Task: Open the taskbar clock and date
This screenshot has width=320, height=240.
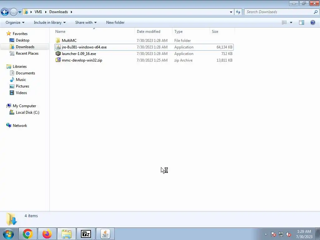Action: (x=304, y=234)
